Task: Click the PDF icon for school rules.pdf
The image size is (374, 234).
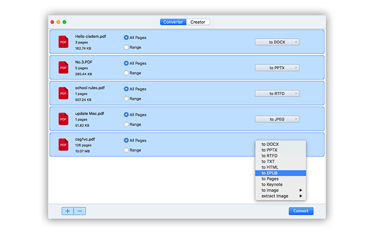Action: [x=64, y=93]
